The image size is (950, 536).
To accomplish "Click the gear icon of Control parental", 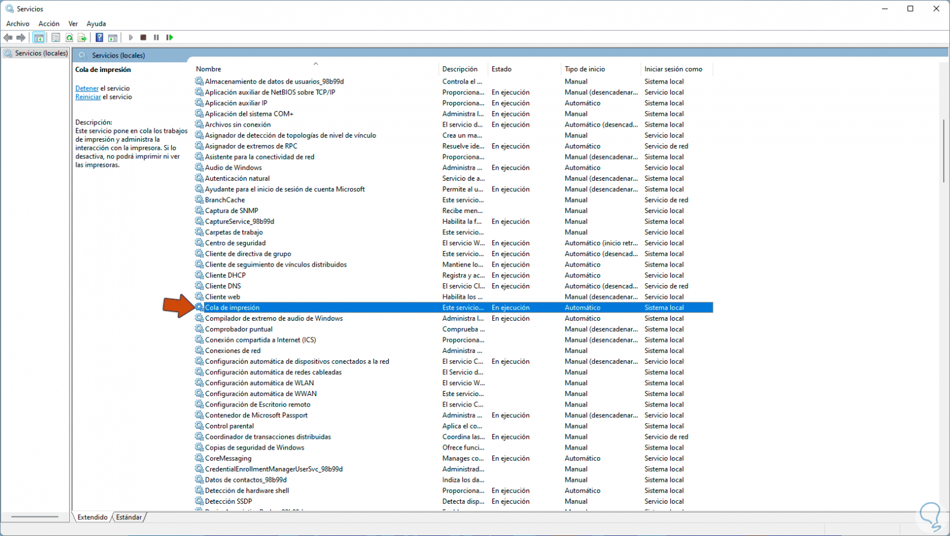I will (x=199, y=426).
